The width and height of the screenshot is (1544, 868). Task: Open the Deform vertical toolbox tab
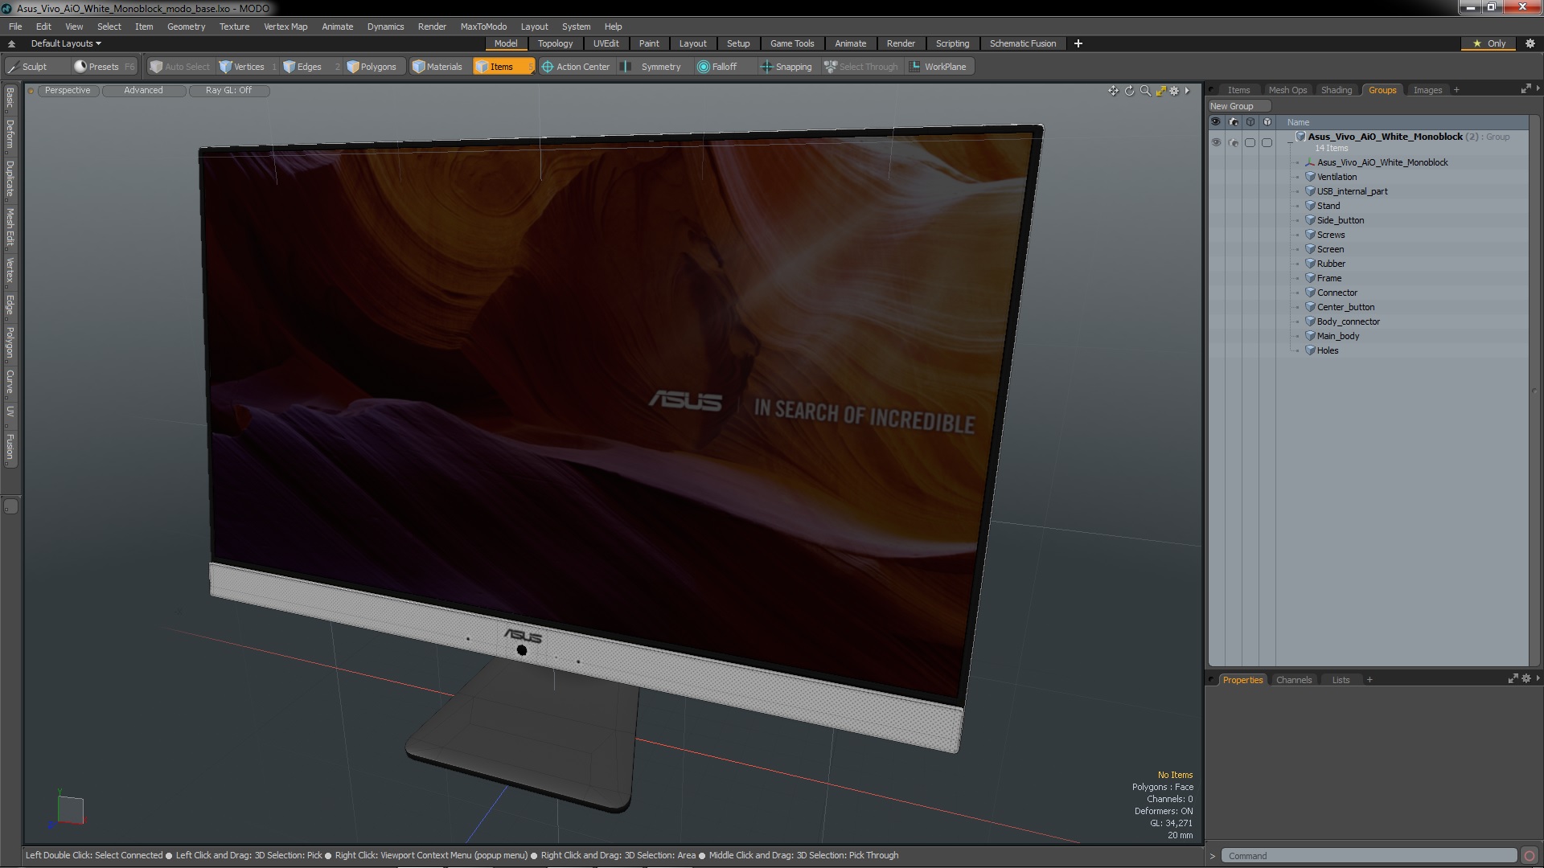[10, 135]
